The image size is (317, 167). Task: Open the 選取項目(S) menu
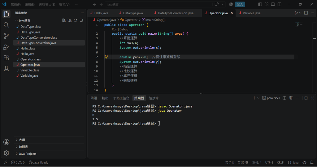click(x=47, y=4)
